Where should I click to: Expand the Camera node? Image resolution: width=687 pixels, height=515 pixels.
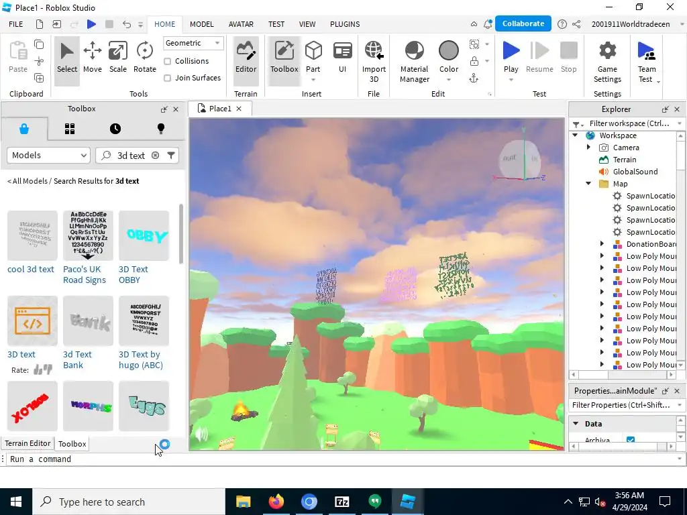point(589,148)
